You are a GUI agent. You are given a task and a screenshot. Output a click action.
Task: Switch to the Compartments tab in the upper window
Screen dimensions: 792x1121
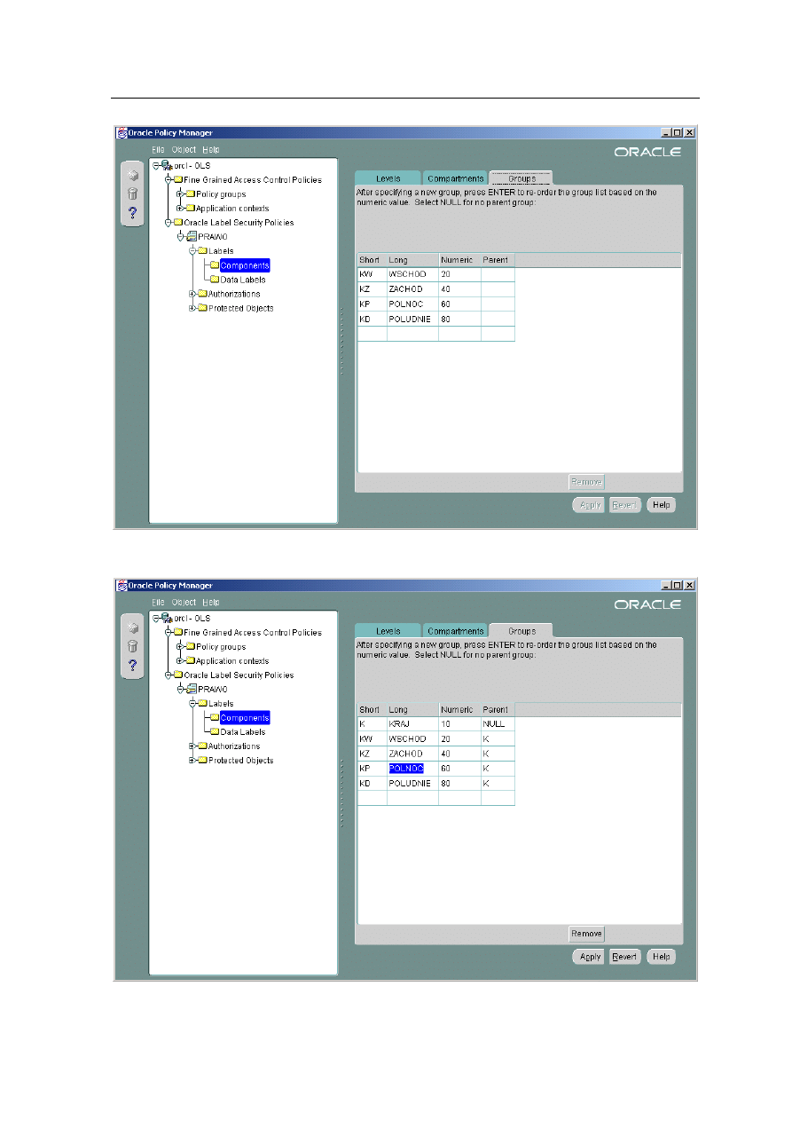[x=455, y=179]
